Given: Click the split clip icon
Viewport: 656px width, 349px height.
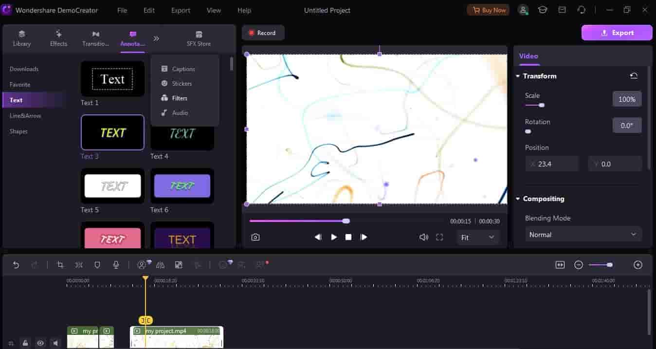Looking at the screenshot, I should 79,265.
